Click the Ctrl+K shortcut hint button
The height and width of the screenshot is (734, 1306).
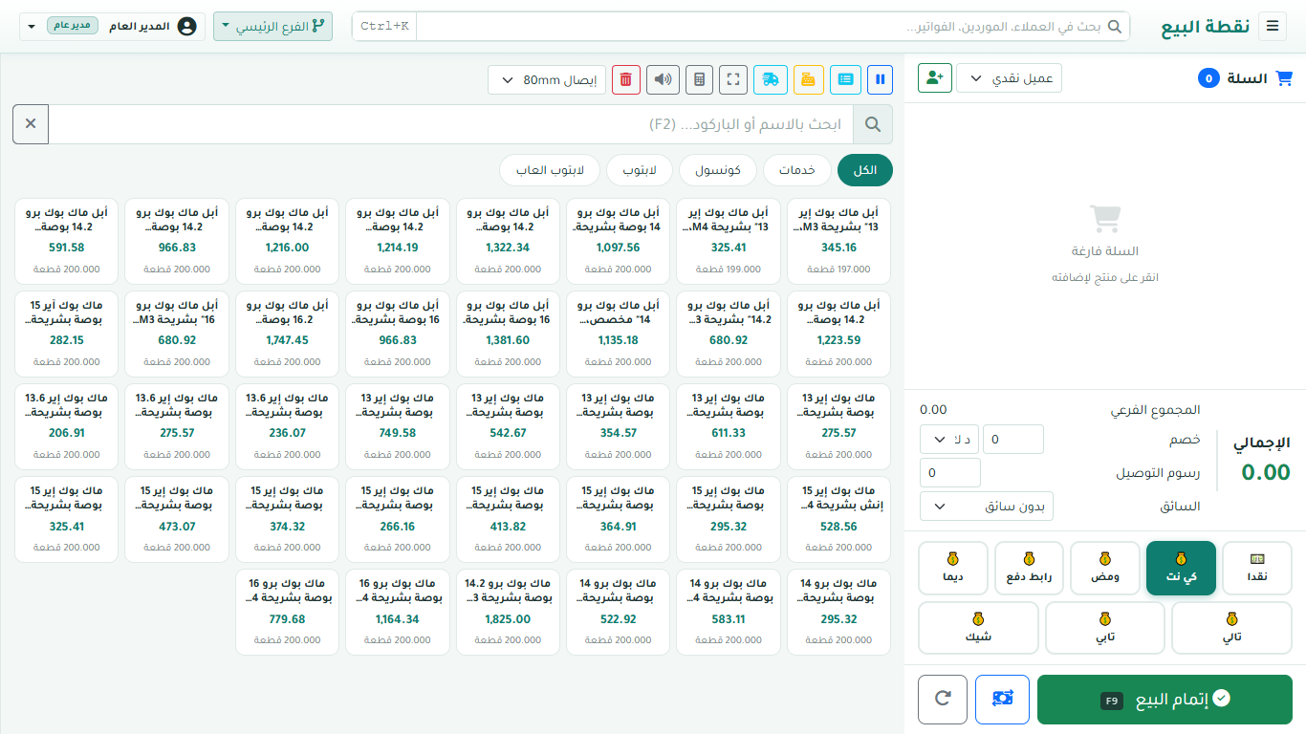pos(384,27)
